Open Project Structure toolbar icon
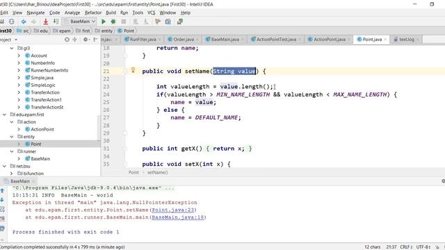 click(x=168, y=22)
